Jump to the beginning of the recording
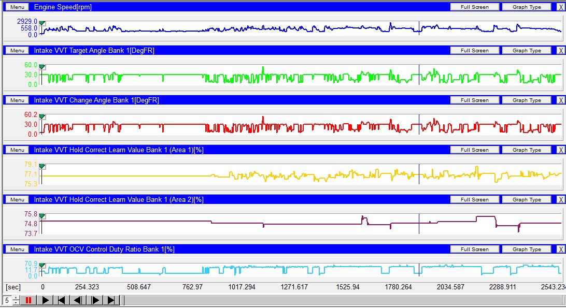The height and width of the screenshot is (308, 566). [x=62, y=300]
